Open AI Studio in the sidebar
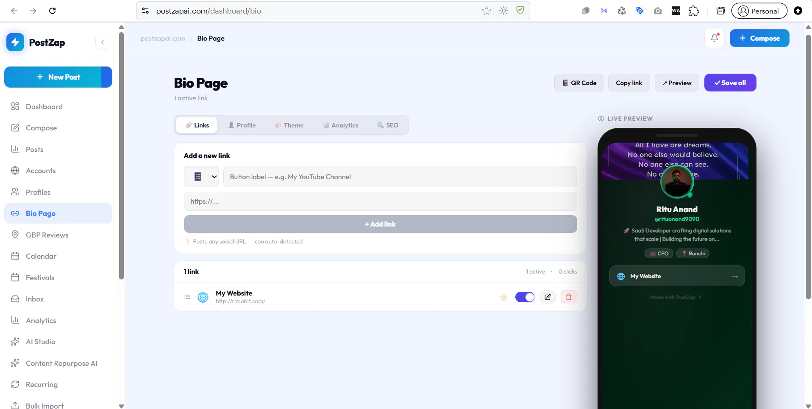This screenshot has width=812, height=409. pyautogui.click(x=58, y=342)
